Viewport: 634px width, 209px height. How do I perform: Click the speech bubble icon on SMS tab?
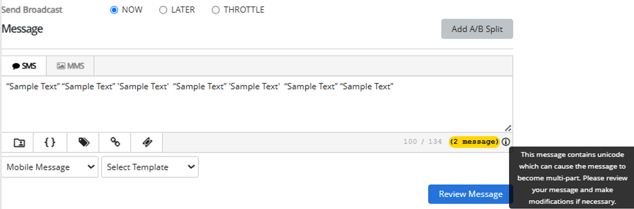pyautogui.click(x=16, y=66)
